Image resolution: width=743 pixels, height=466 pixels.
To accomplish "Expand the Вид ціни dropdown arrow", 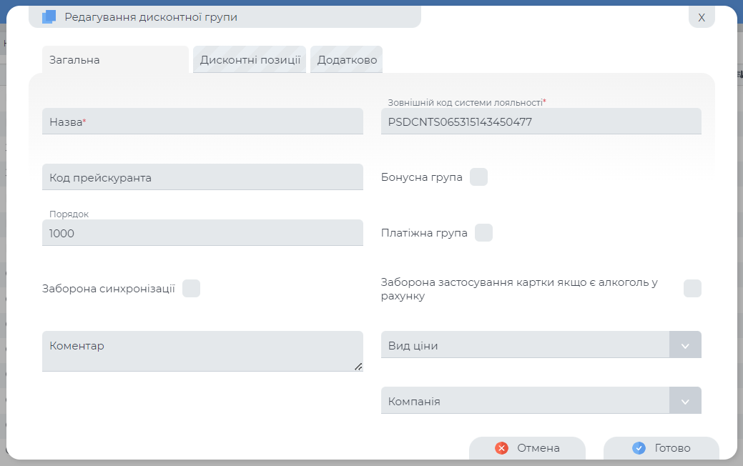I will (x=685, y=345).
